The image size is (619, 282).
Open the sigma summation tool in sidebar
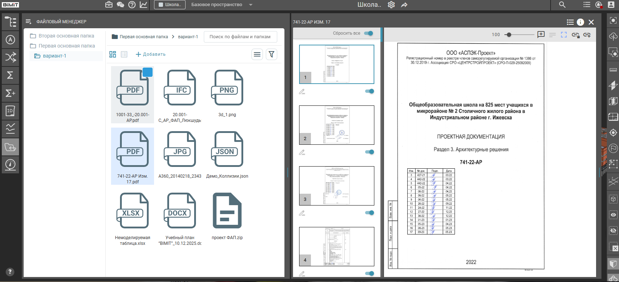click(10, 75)
